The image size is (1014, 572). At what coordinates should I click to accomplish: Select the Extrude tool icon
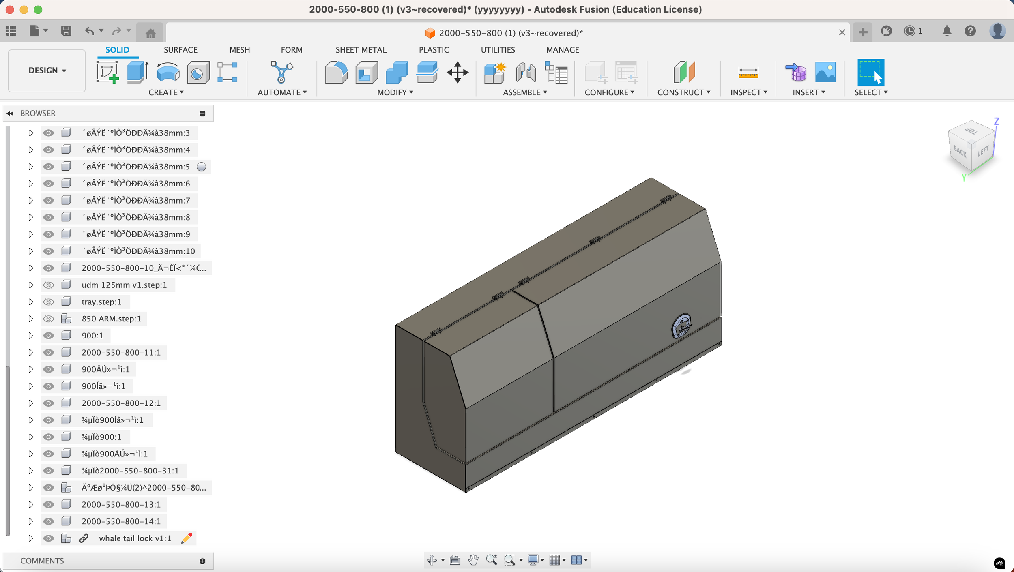(137, 73)
